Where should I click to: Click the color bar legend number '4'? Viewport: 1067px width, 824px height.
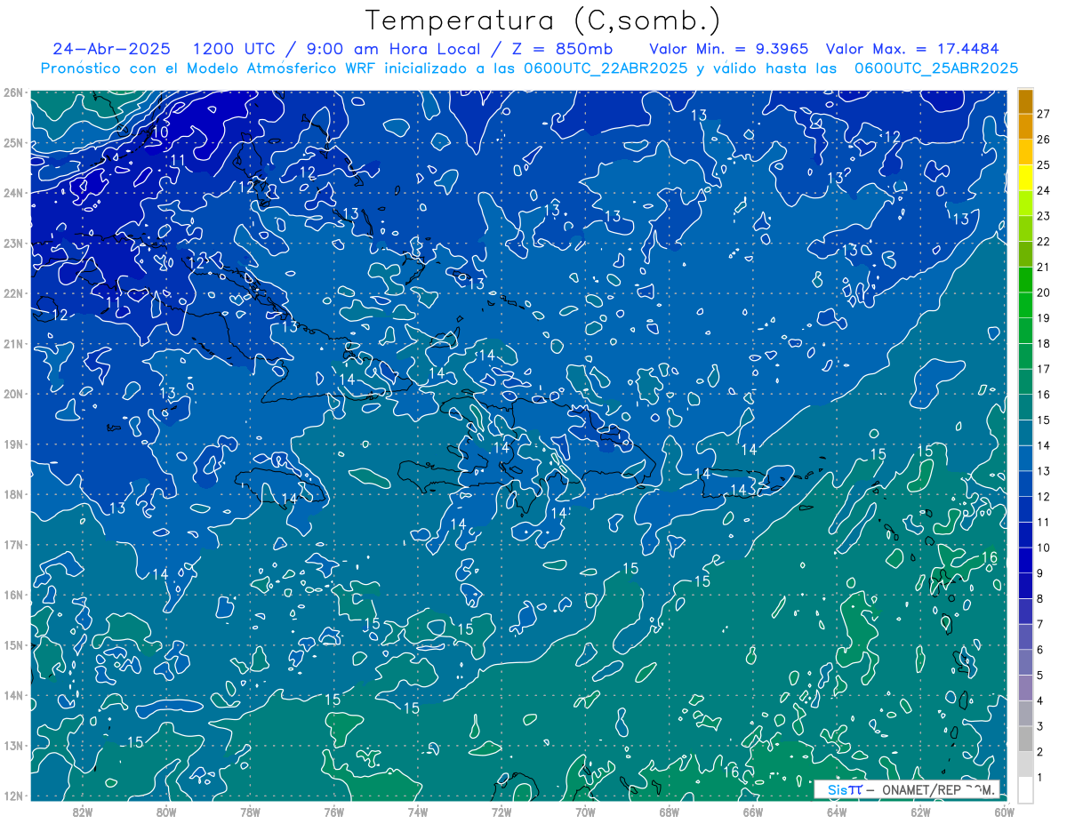click(1040, 701)
